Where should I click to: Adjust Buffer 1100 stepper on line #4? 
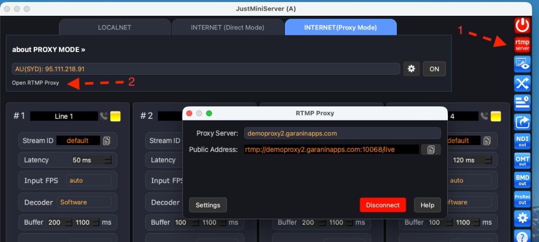(x=476, y=223)
